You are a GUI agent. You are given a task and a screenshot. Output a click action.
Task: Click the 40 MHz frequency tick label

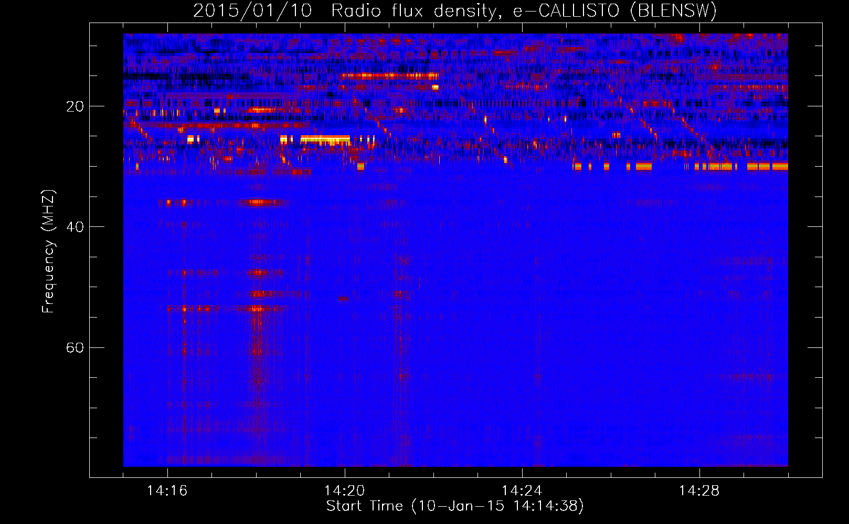75,227
